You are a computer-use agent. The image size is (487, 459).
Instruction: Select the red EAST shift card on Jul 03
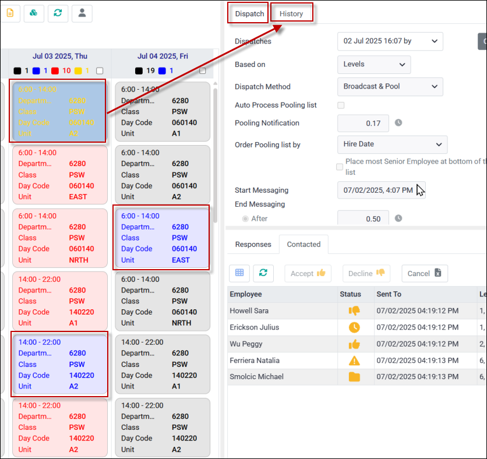[59, 175]
